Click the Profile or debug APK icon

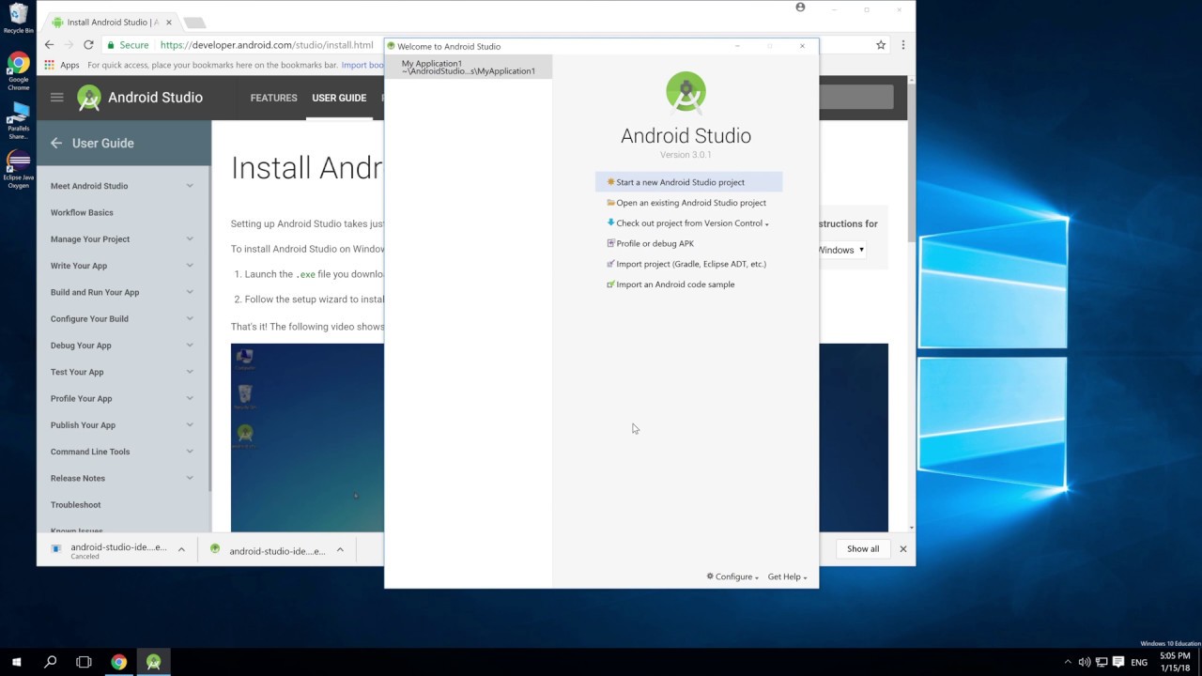[x=610, y=243]
